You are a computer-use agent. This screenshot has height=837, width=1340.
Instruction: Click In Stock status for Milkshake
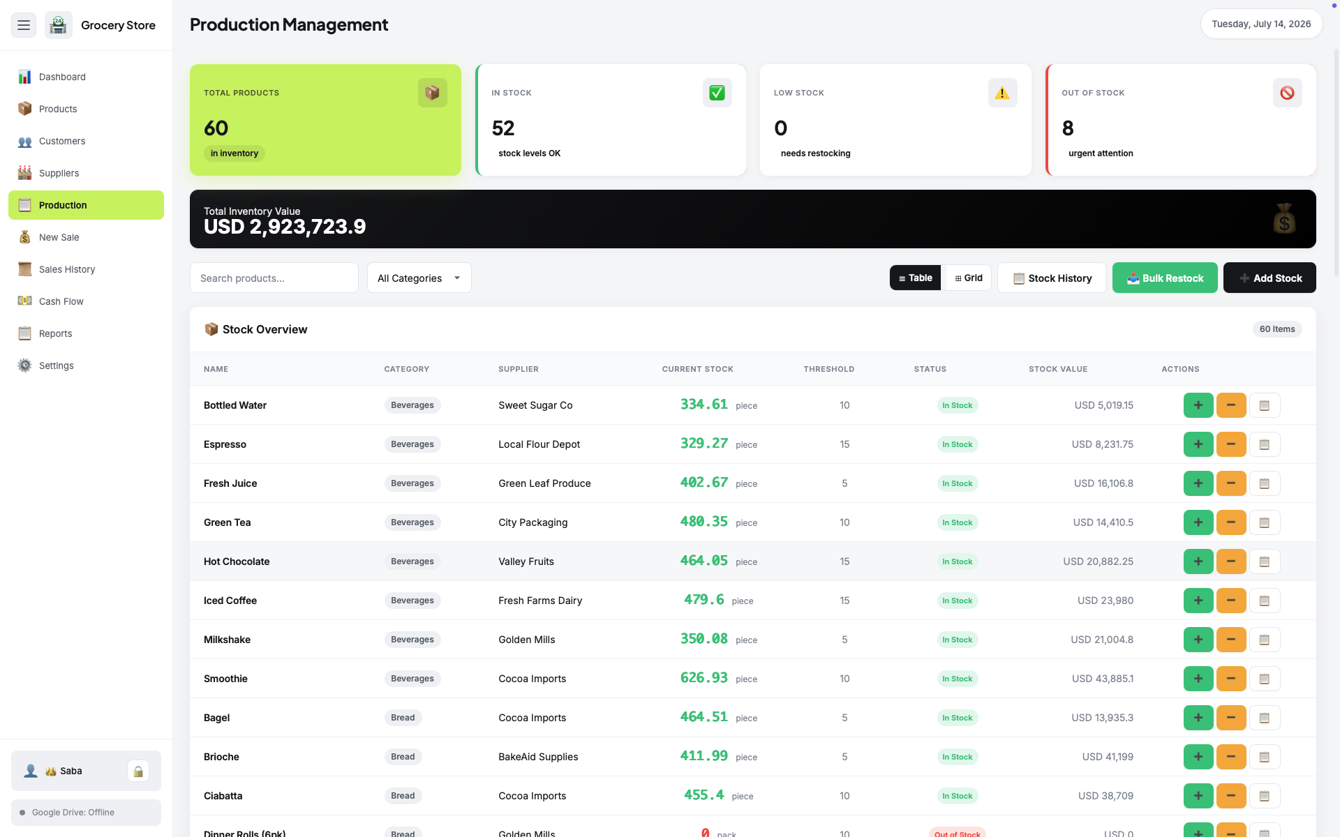click(958, 640)
